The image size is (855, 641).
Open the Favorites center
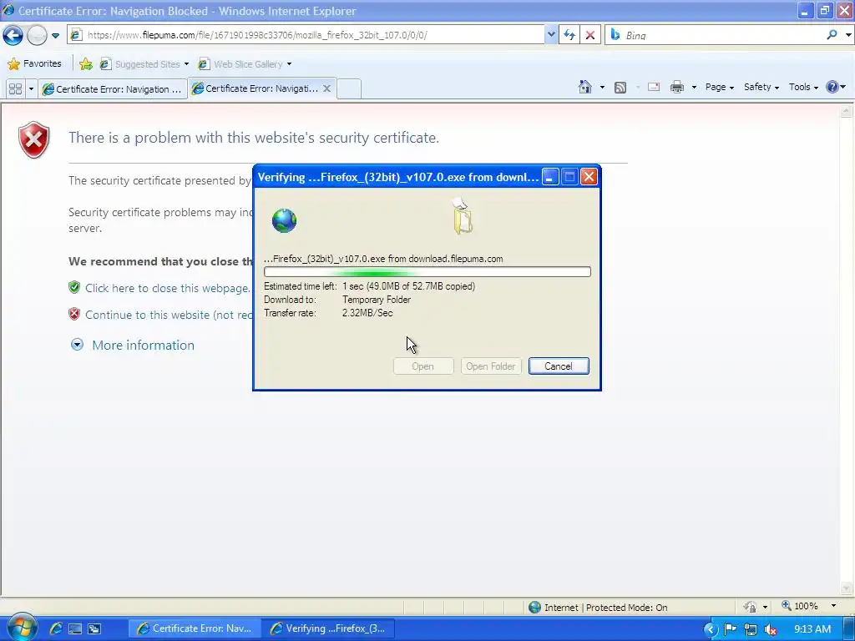(x=34, y=63)
